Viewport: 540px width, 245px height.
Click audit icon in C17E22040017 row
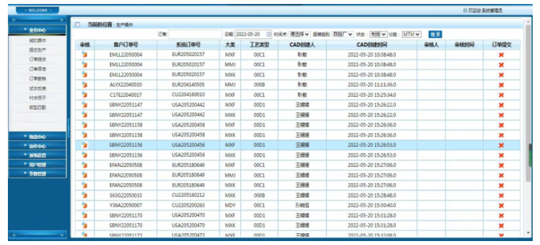[x=84, y=95]
